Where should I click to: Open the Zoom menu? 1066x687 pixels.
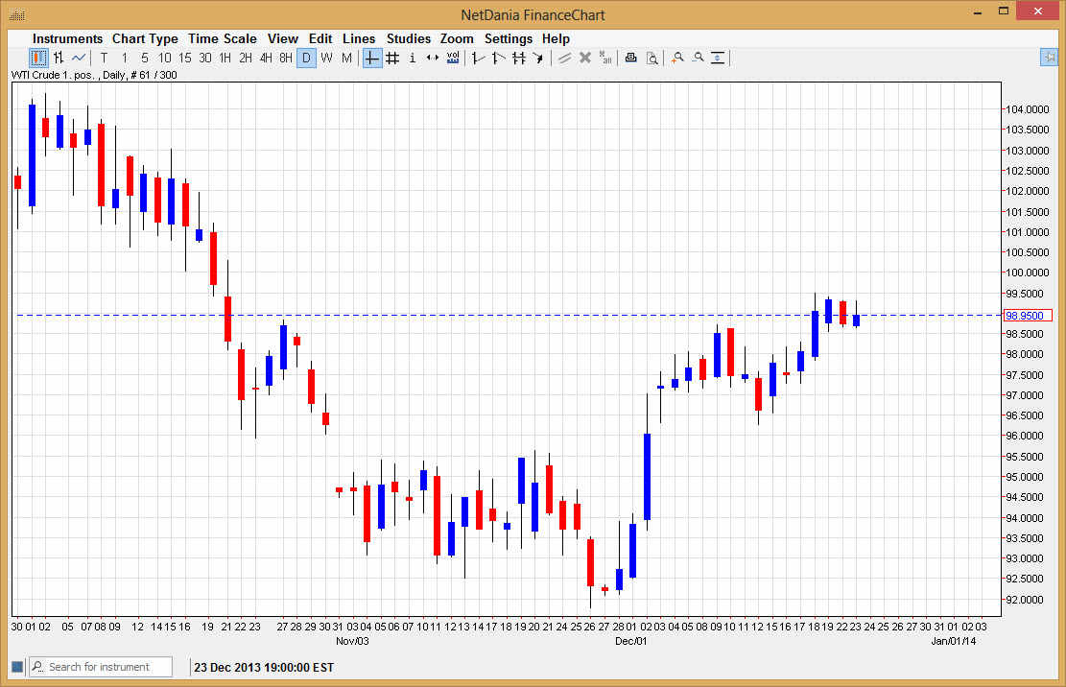[x=457, y=38]
